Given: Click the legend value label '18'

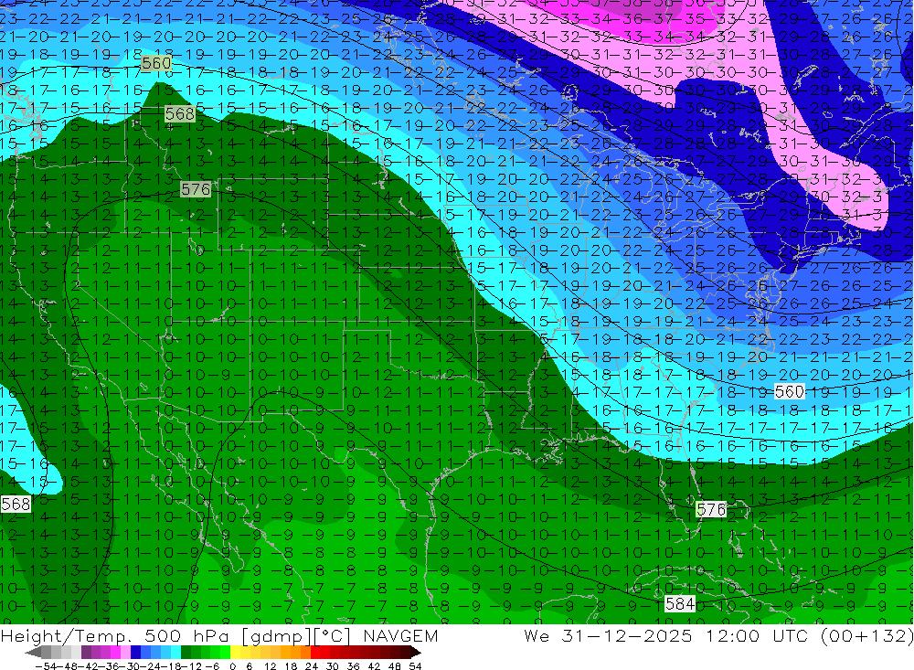Looking at the screenshot, I should click(291, 666).
